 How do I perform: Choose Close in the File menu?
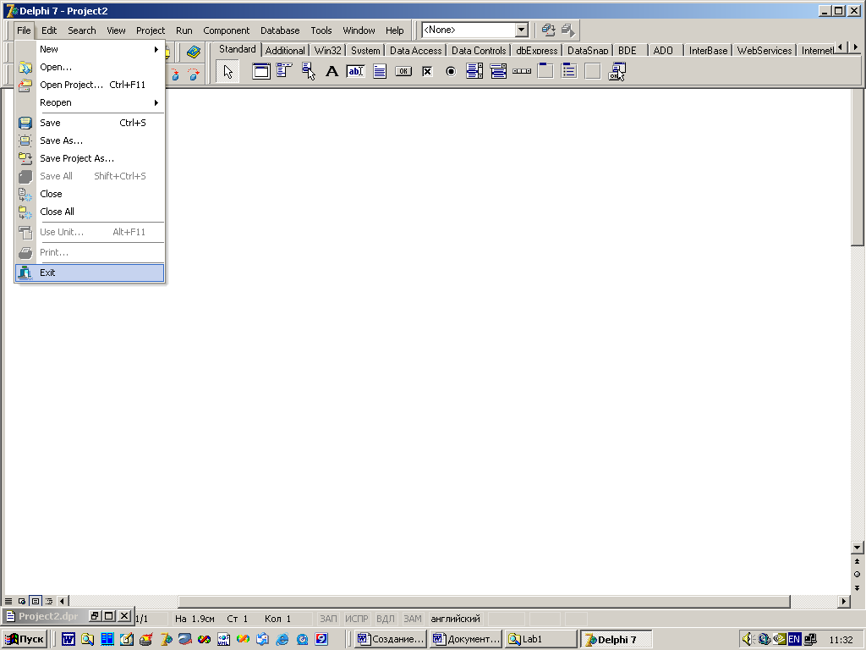[x=90, y=194]
